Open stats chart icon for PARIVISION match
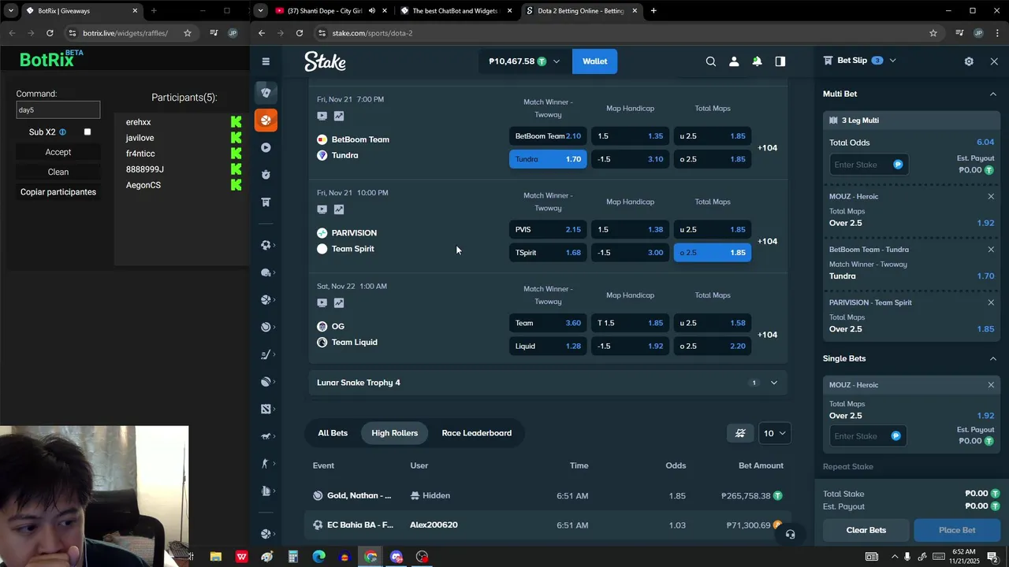 pos(339,209)
